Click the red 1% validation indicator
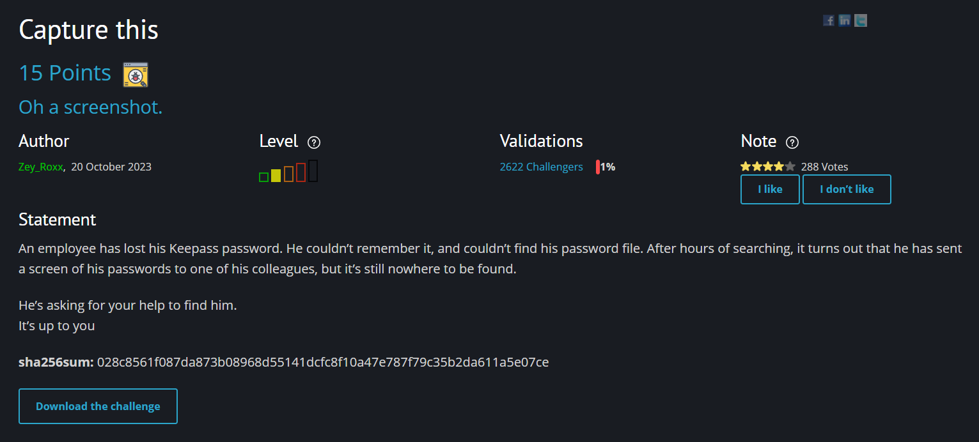Viewport: 979px width, 442px height. pyautogui.click(x=598, y=167)
